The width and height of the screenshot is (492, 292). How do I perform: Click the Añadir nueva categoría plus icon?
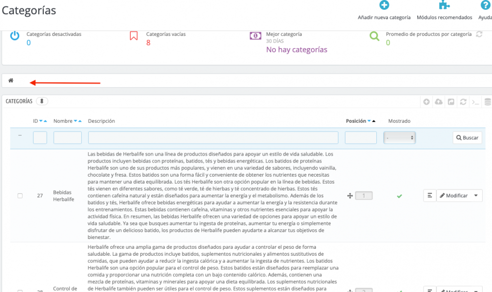point(384,5)
